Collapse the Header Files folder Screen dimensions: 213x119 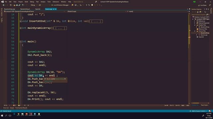195,25
